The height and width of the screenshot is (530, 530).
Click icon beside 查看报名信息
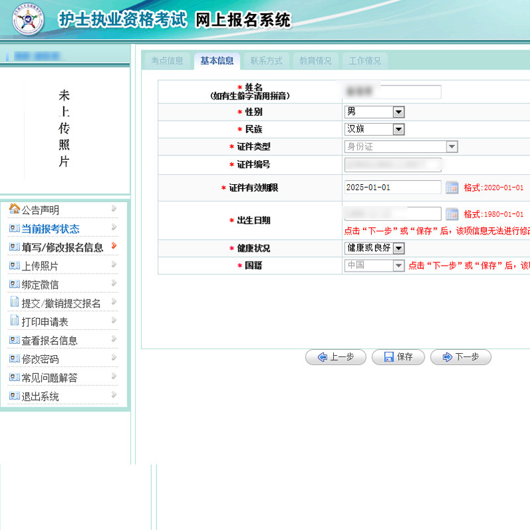(14, 340)
